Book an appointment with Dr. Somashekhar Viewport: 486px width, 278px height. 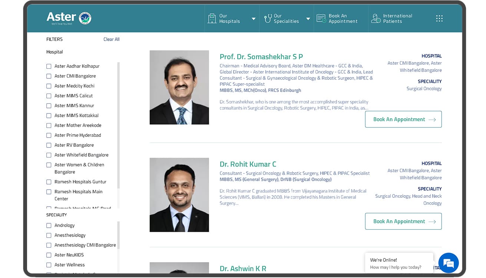click(403, 119)
